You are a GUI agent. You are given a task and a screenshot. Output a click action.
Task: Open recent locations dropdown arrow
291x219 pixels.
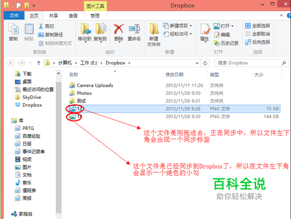coord(30,63)
